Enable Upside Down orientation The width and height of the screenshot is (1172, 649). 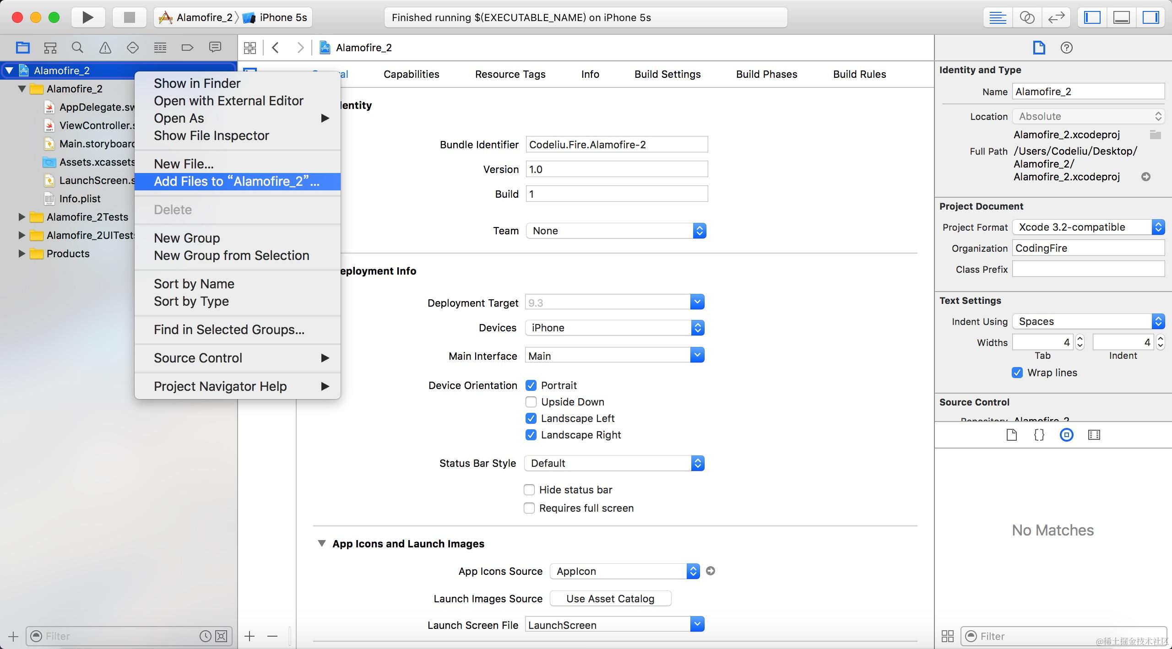(x=531, y=402)
